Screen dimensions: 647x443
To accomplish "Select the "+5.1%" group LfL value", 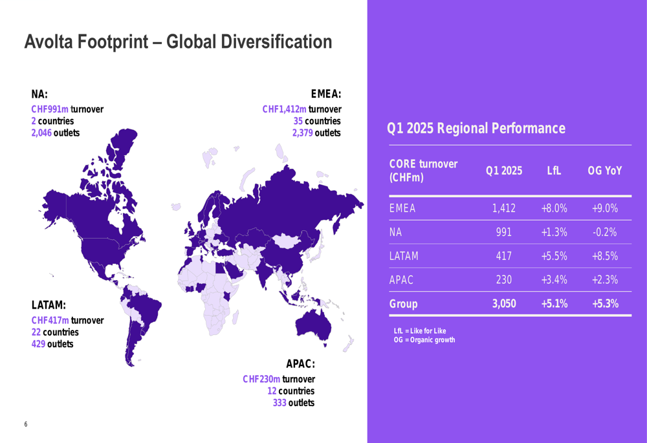I will (554, 304).
